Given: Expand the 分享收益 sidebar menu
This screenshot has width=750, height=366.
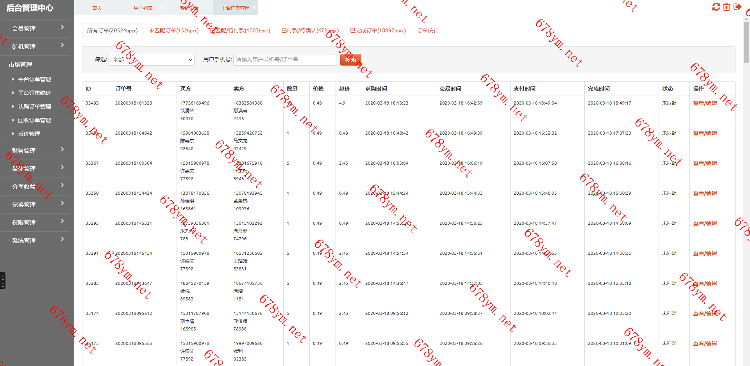Looking at the screenshot, I should pyautogui.click(x=35, y=187).
